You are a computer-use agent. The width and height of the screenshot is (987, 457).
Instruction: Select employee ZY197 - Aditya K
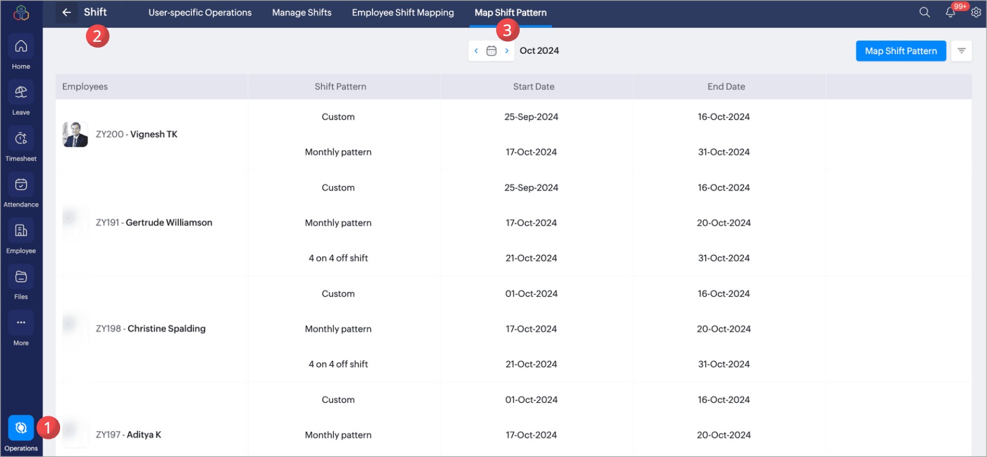(x=128, y=435)
